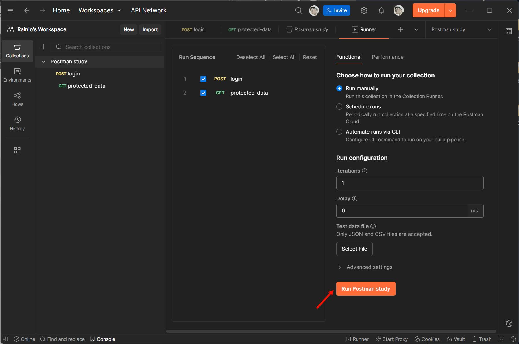Click the two-pane layout icon in status bar
Screen dimensions: 519x344
pyautogui.click(x=501, y=339)
